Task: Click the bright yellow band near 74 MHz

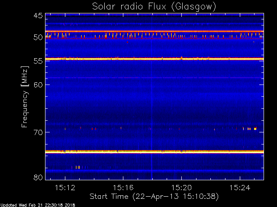Action: coord(155,151)
